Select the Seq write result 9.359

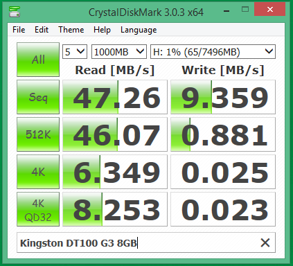tap(223, 97)
